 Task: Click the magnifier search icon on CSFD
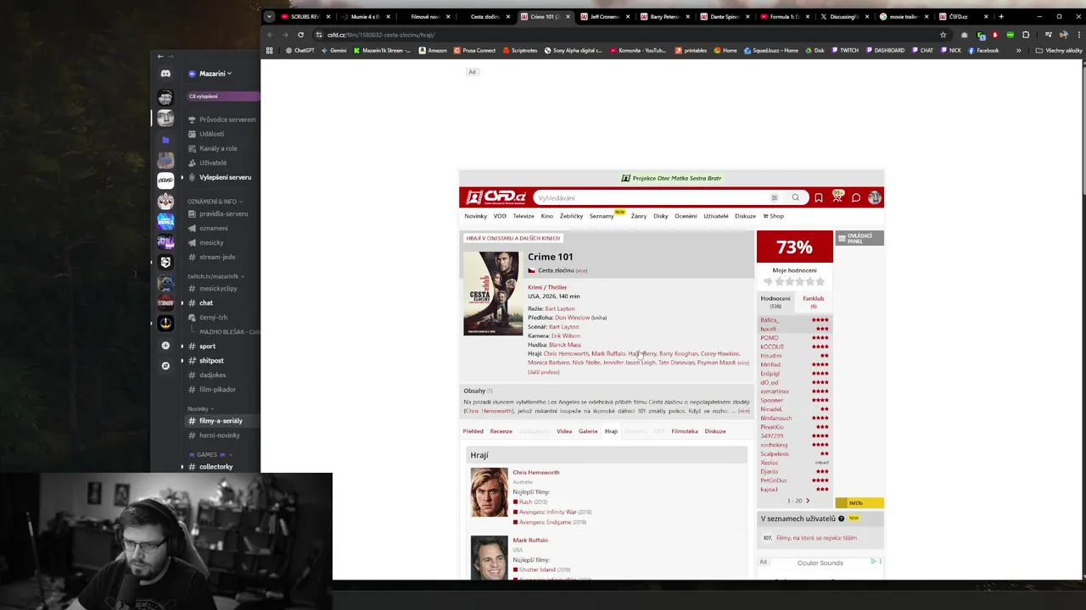click(795, 197)
